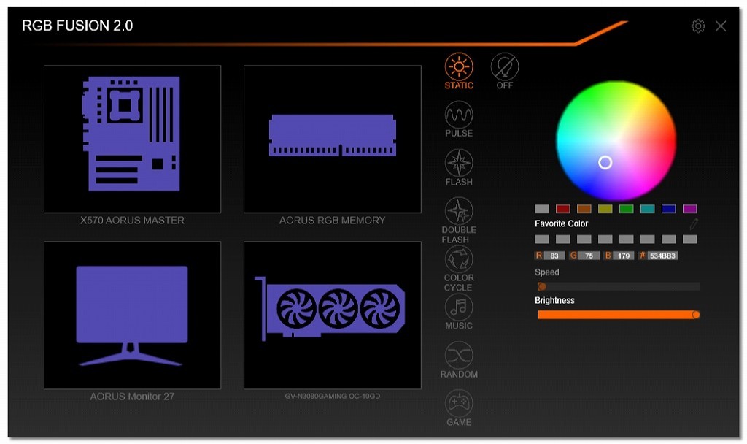
Task: Activate the Color Cycle mode
Action: point(459,259)
